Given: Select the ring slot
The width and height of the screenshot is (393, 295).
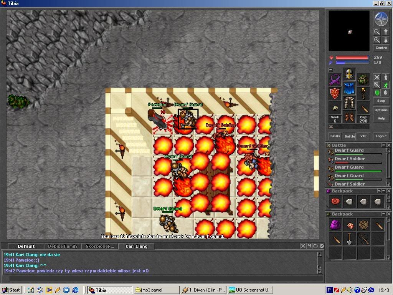Looking at the screenshot, I should click(x=335, y=108).
